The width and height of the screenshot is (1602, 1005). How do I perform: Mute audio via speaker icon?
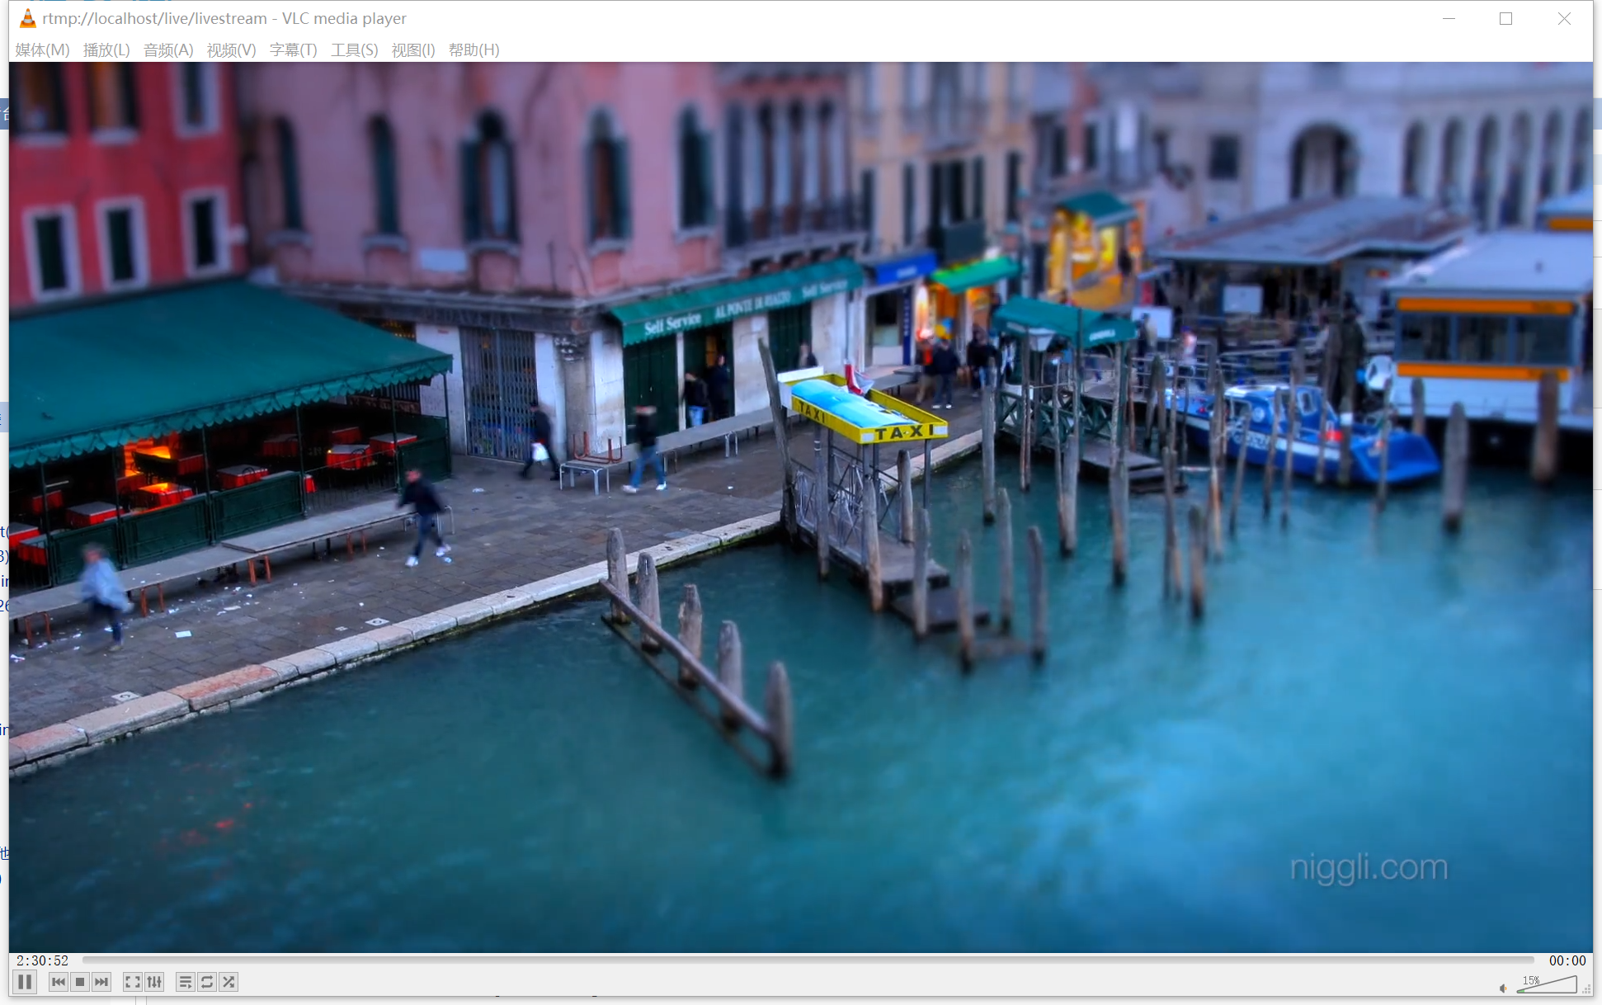(1503, 988)
